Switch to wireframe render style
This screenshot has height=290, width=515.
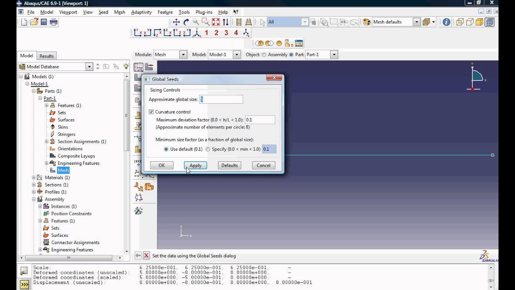460,22
